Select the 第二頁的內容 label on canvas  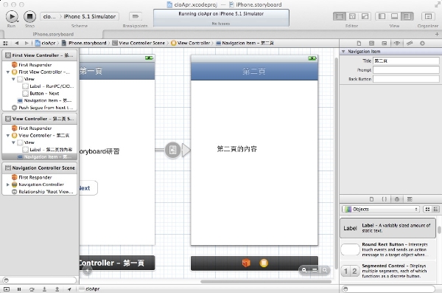[236, 149]
